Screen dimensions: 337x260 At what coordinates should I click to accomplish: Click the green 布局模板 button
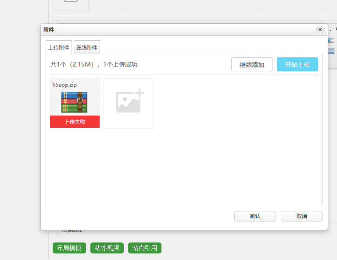point(69,248)
